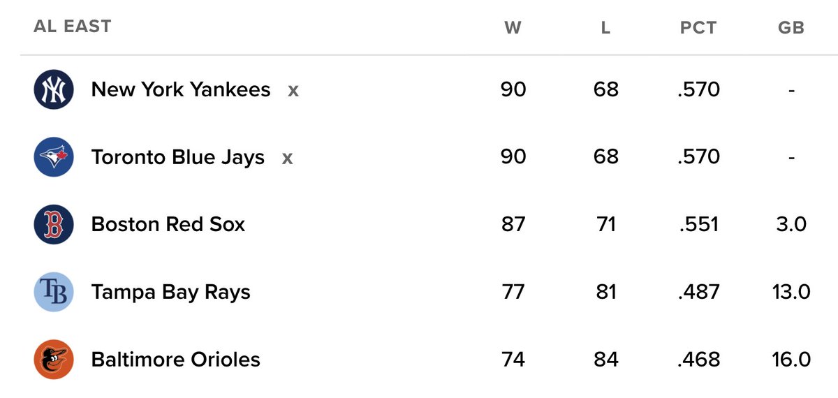Open the Boston Red Sox team link
838x398 pixels.
click(168, 225)
